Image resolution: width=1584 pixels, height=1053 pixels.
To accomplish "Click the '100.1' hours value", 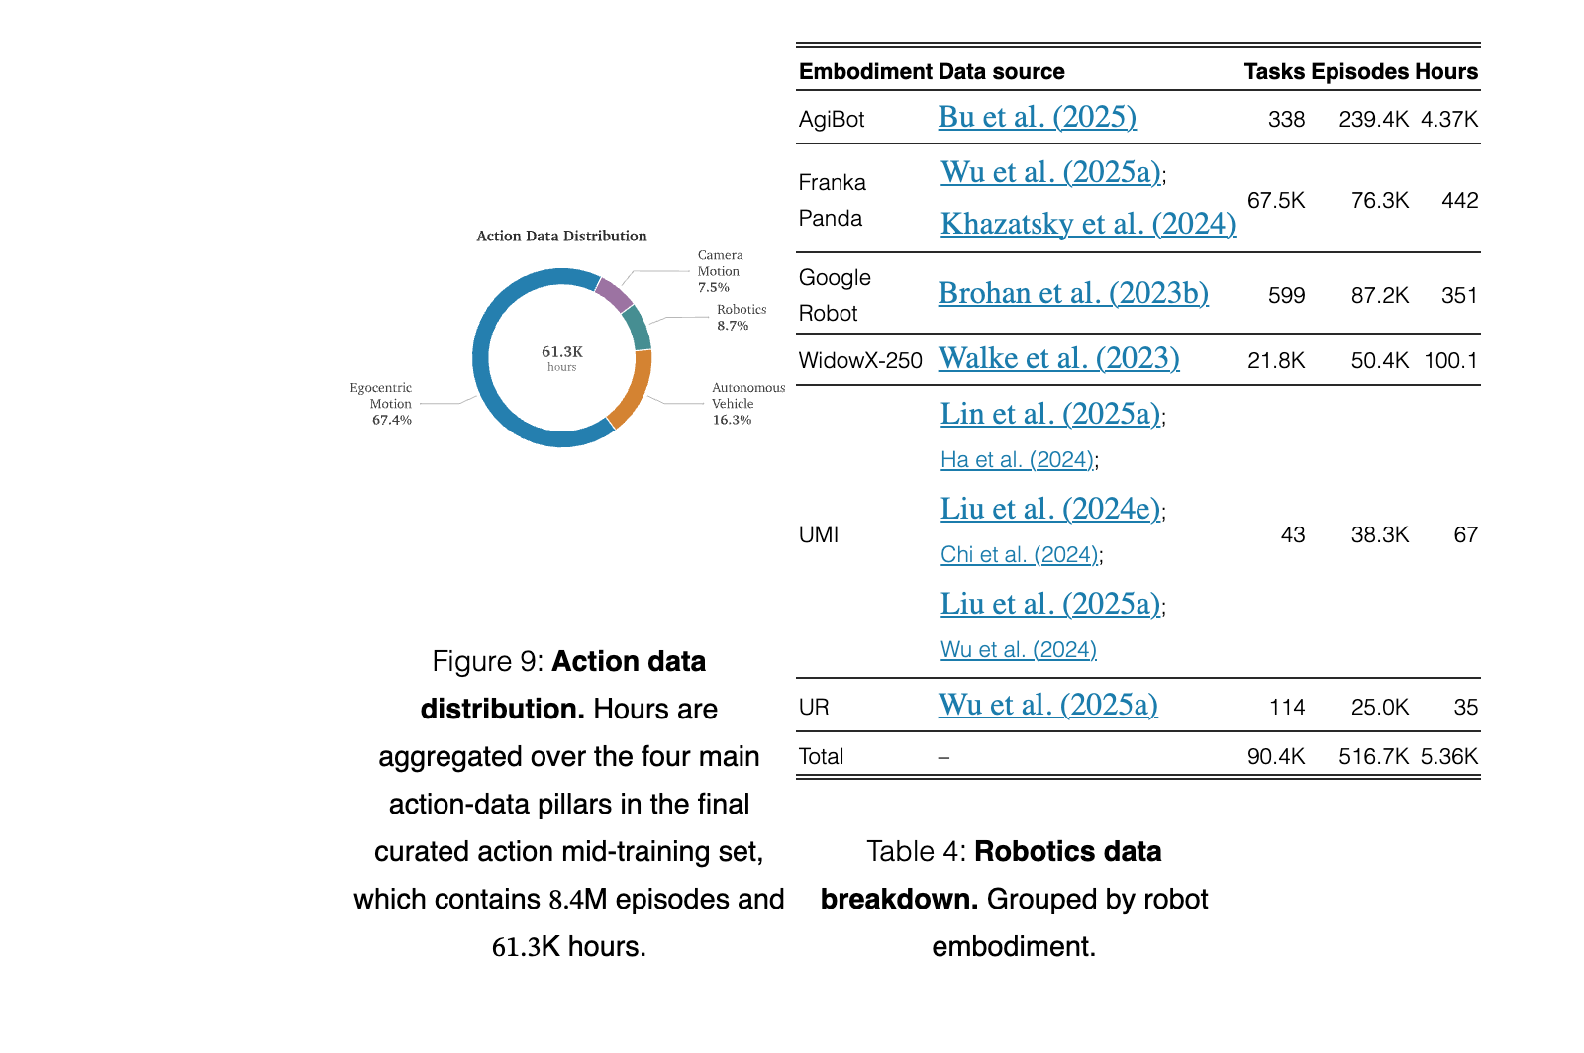I will pos(1451,360).
